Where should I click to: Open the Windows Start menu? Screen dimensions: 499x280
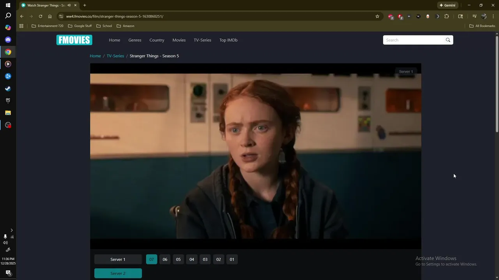tap(8, 5)
